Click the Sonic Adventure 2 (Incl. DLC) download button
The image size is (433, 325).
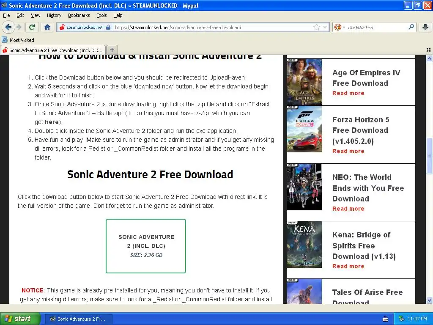click(146, 246)
